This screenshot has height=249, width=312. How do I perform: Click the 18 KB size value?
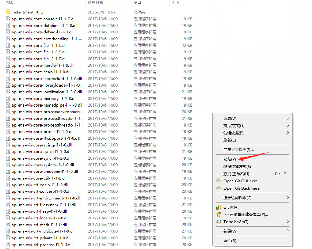[187, 132]
